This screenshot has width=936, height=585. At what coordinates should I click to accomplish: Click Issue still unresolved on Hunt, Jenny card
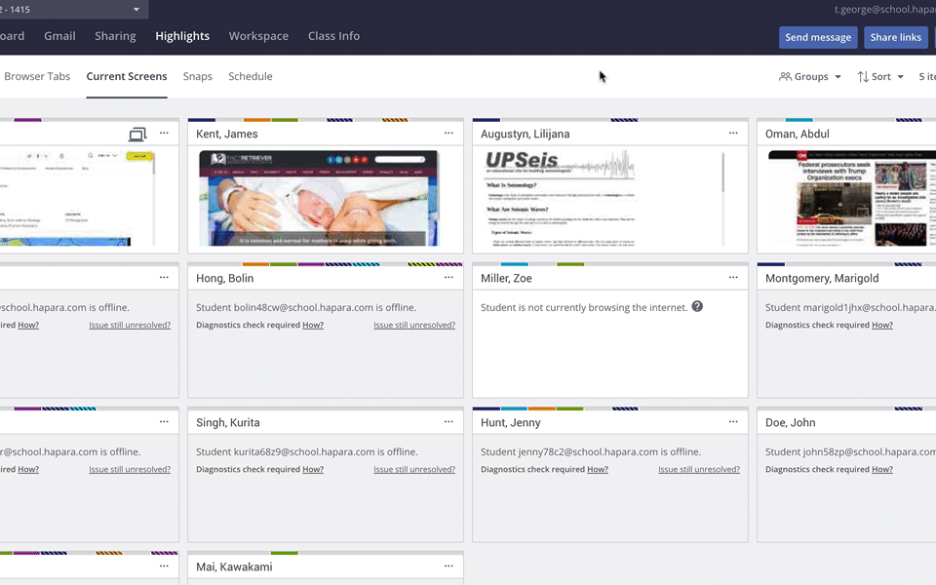(699, 469)
